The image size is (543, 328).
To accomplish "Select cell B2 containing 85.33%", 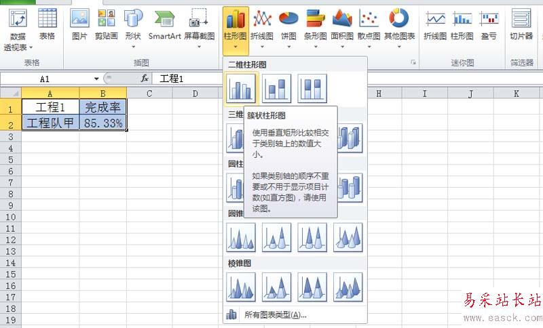I will (103, 123).
